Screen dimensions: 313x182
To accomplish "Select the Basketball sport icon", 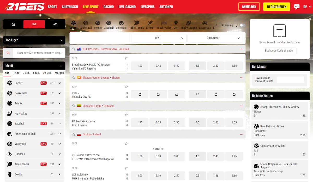I will click(x=86, y=23).
